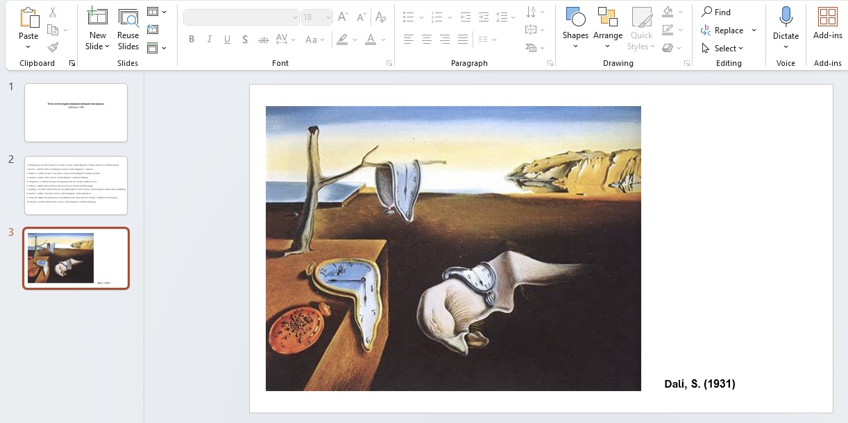848x423 pixels.
Task: Click the slide Layout icon
Action: pyautogui.click(x=153, y=12)
